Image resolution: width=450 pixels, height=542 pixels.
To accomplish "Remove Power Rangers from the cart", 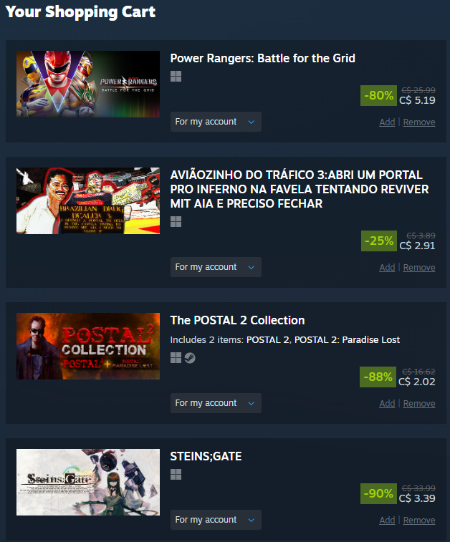I will pos(419,122).
